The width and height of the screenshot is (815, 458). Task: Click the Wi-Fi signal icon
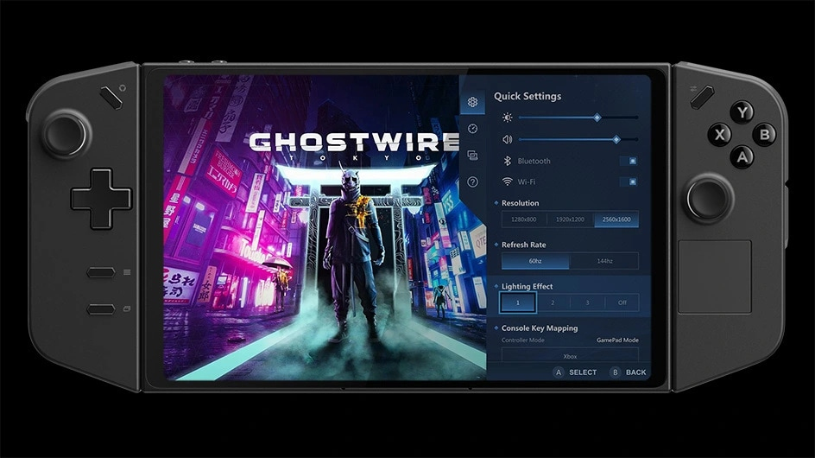(508, 181)
